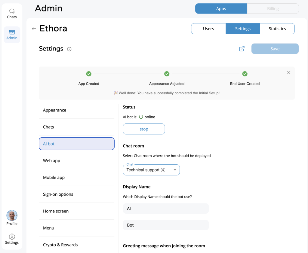Click the Greeting message heading

tap(164, 246)
